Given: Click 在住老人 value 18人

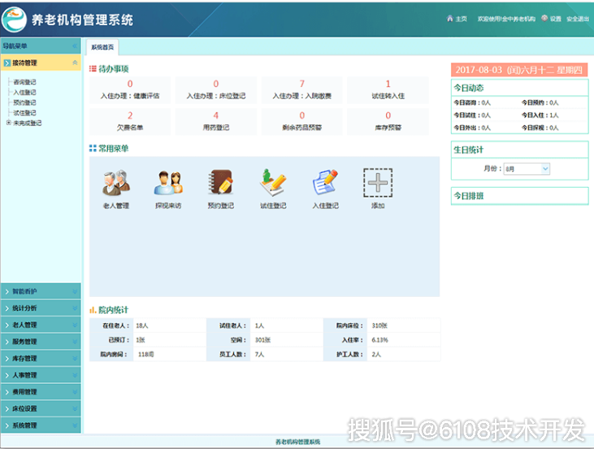Looking at the screenshot, I should [142, 325].
